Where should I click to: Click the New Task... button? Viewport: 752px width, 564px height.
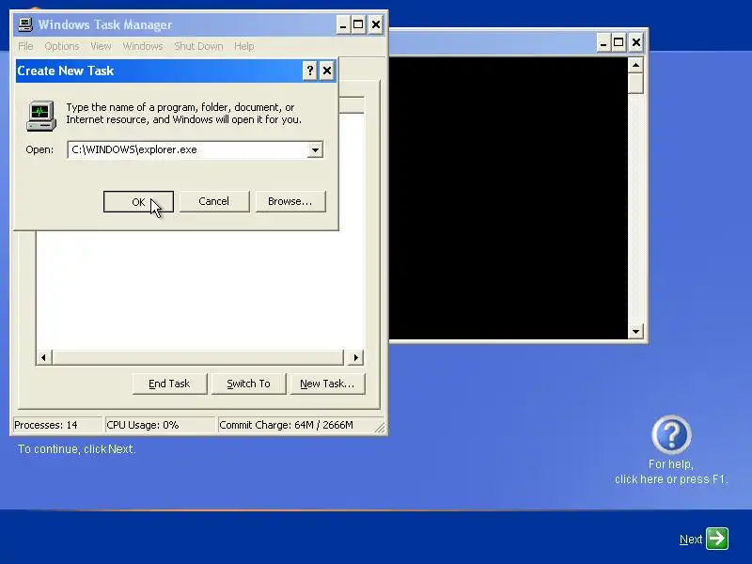(x=327, y=384)
